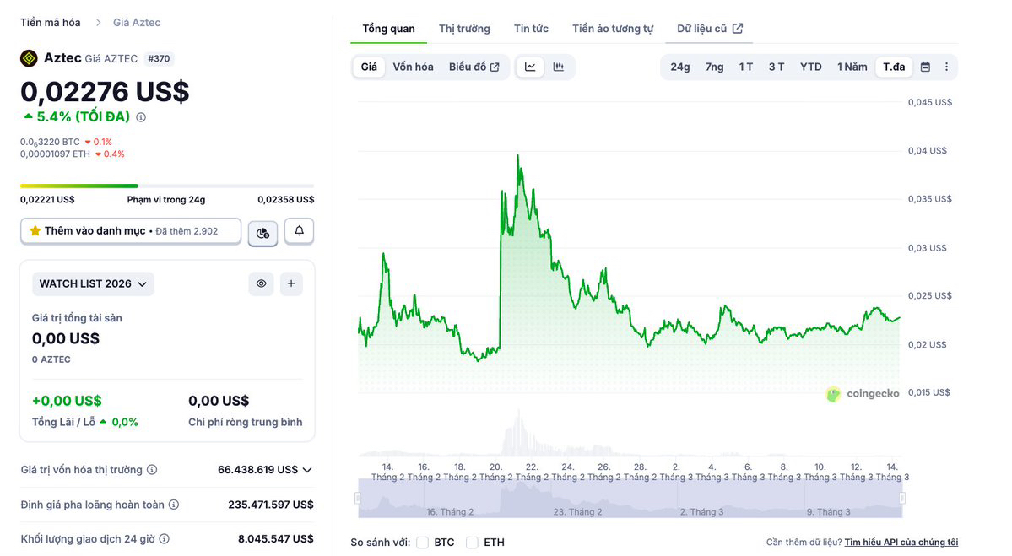Open the chart more-options three-dot menu
This screenshot has height=556, width=1012.
coord(946,67)
